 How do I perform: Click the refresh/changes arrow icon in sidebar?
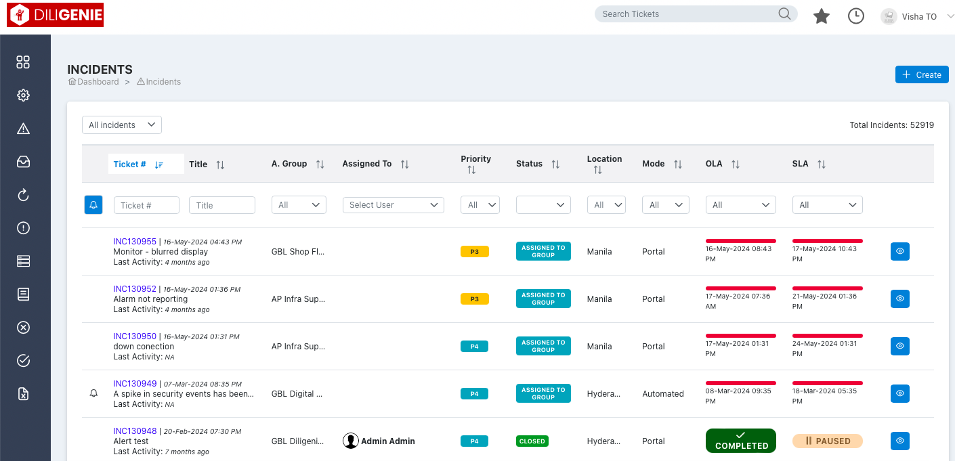click(x=24, y=194)
